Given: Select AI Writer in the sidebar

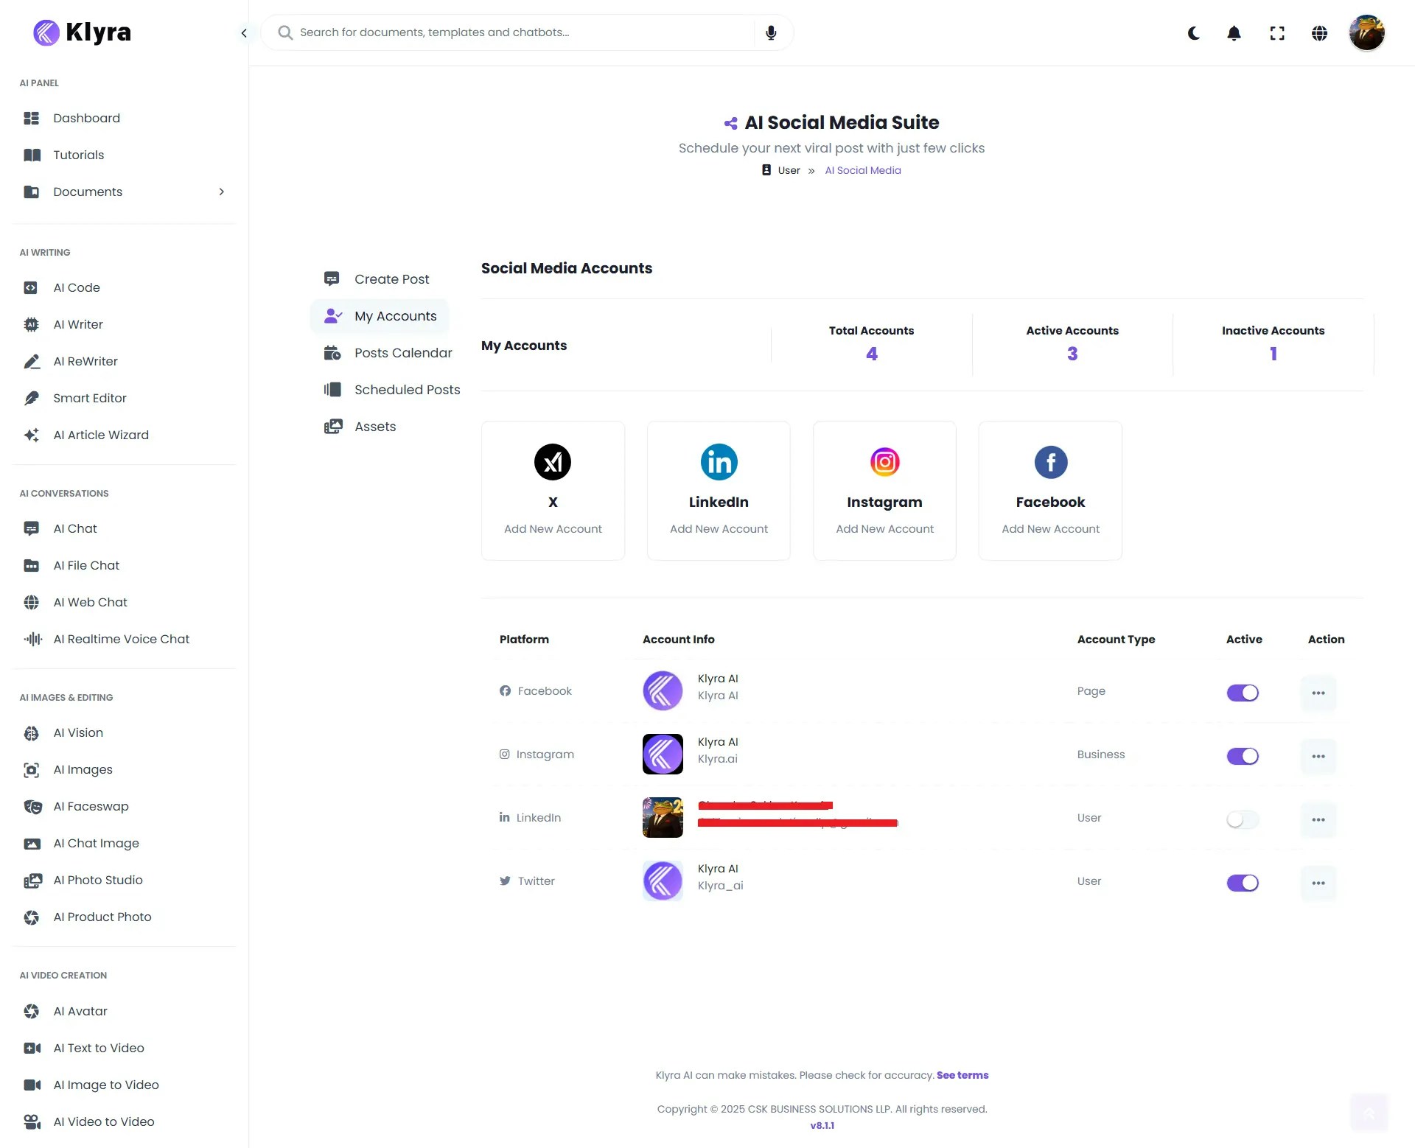Looking at the screenshot, I should click(x=77, y=324).
